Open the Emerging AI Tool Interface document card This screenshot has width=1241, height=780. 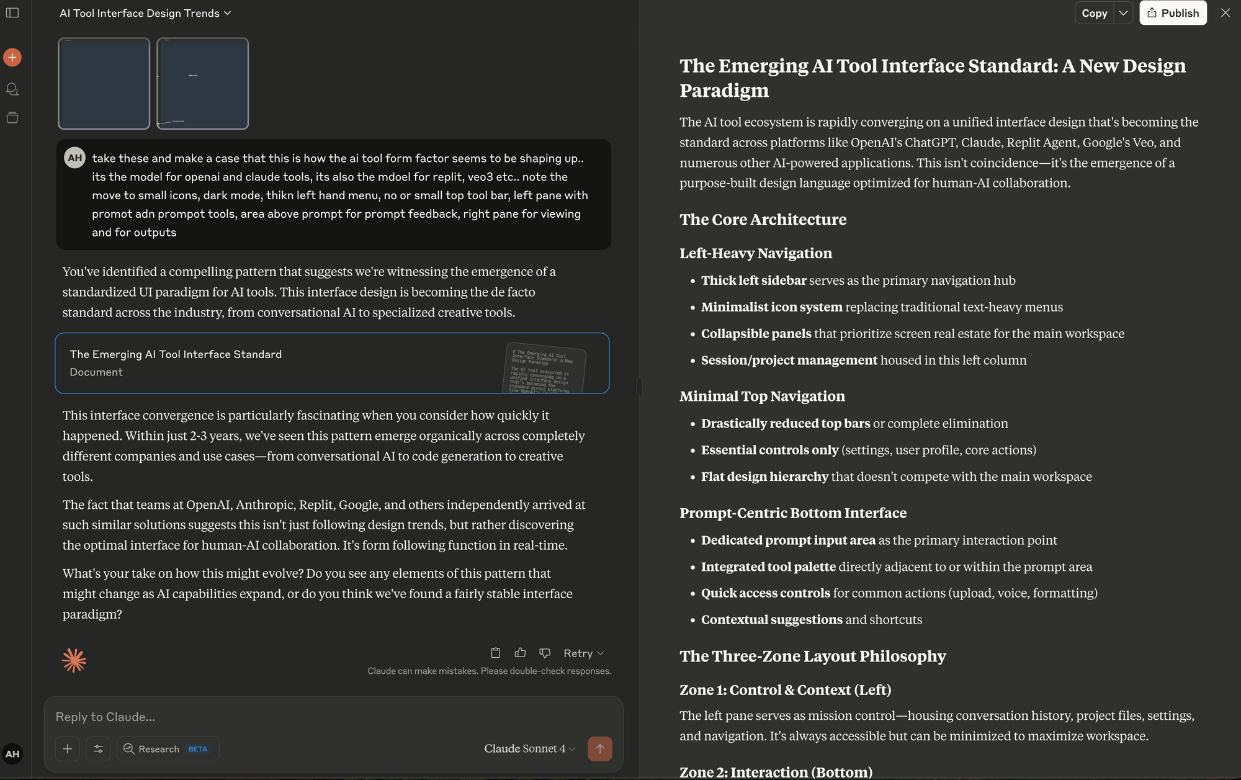pos(332,364)
